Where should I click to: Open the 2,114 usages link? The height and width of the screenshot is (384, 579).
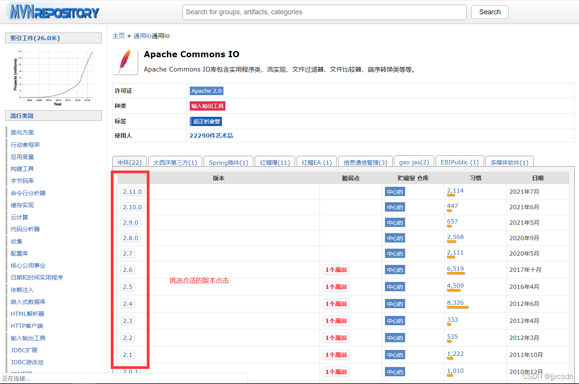point(455,191)
